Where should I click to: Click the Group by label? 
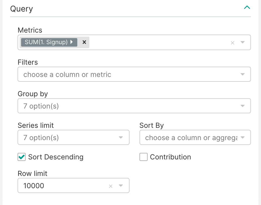(x=33, y=94)
